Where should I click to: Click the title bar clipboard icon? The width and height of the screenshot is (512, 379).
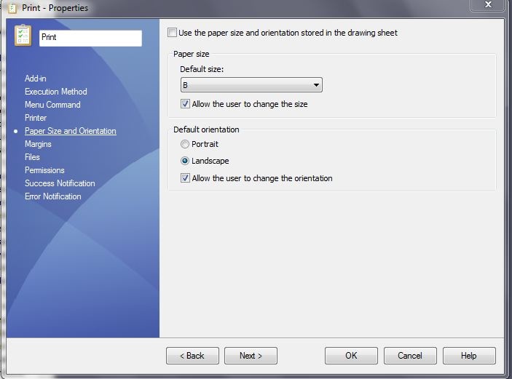coord(12,8)
